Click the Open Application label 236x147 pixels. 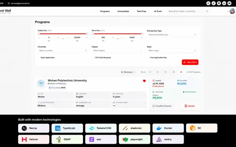[48, 58]
